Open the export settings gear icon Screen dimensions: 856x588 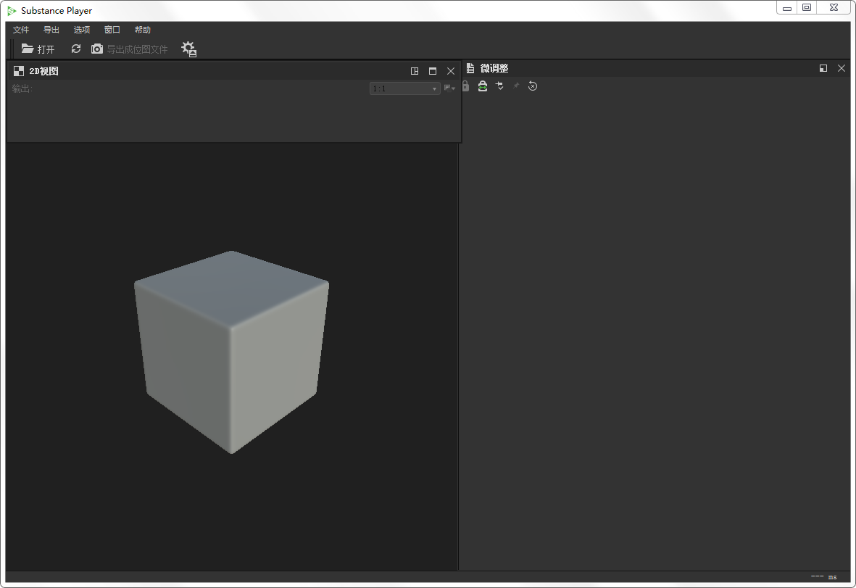[x=188, y=49]
